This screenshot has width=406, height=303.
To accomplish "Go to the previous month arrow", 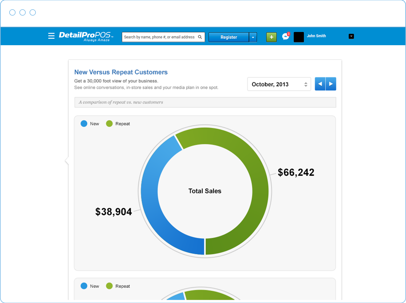I will click(320, 84).
